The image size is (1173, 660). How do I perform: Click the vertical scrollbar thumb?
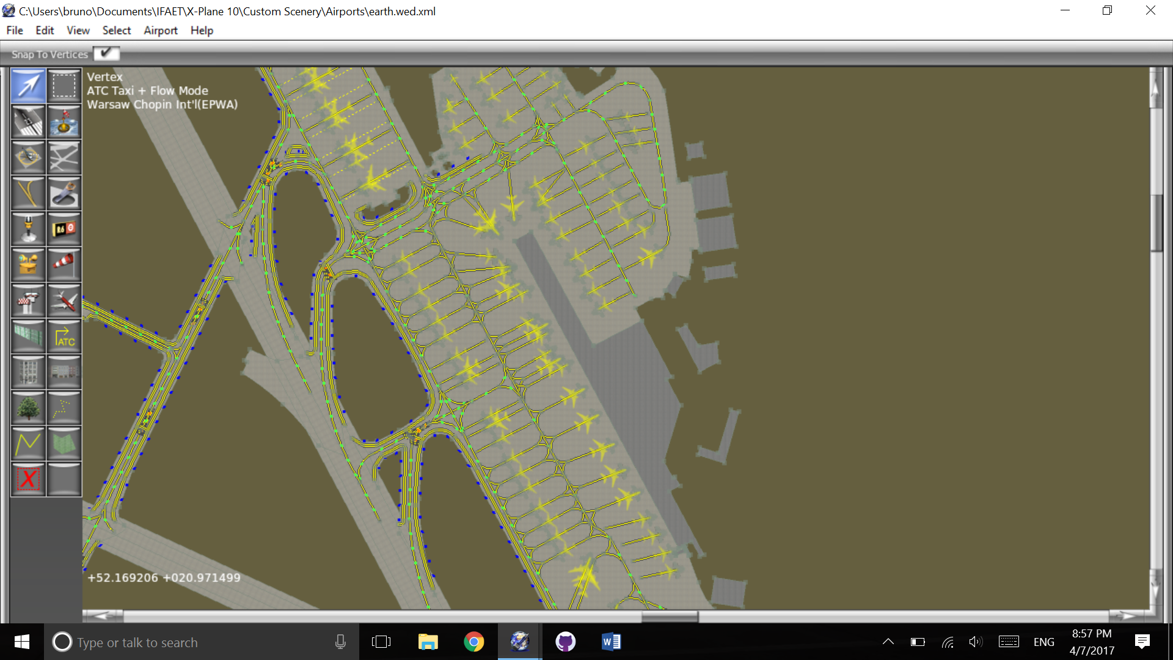(1156, 223)
